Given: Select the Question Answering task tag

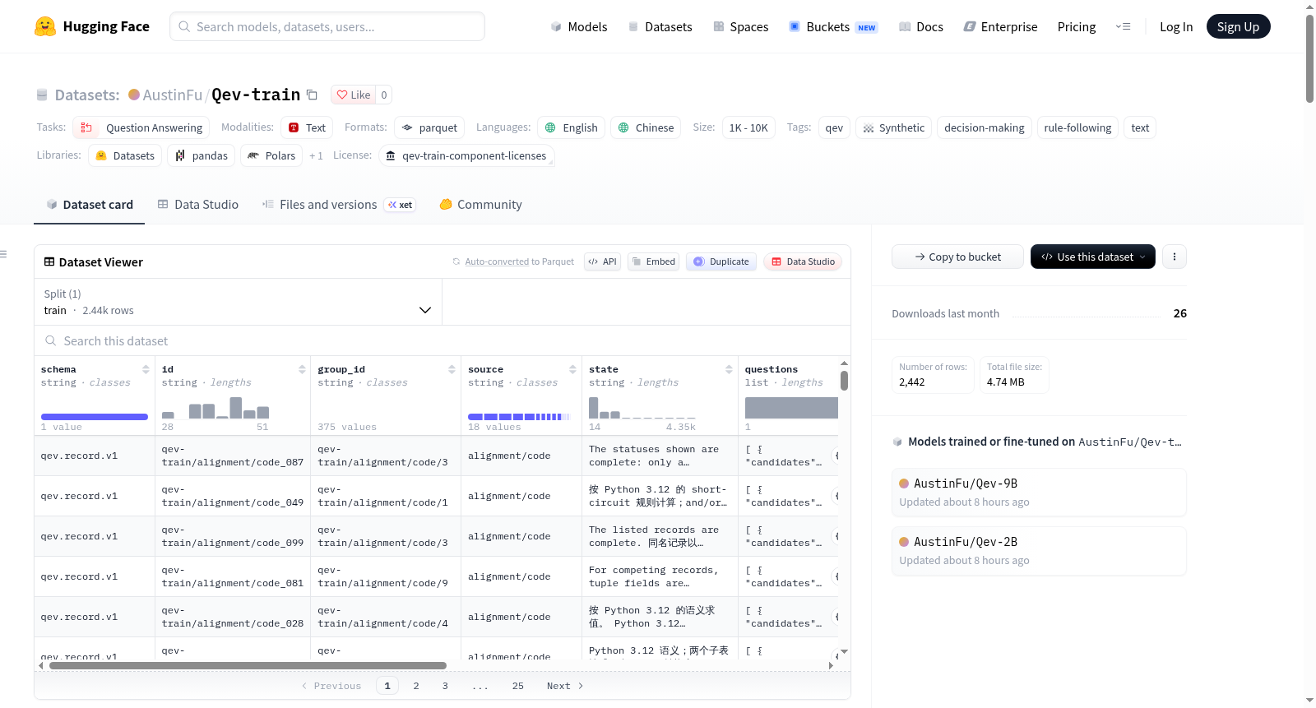Looking at the screenshot, I should (141, 127).
